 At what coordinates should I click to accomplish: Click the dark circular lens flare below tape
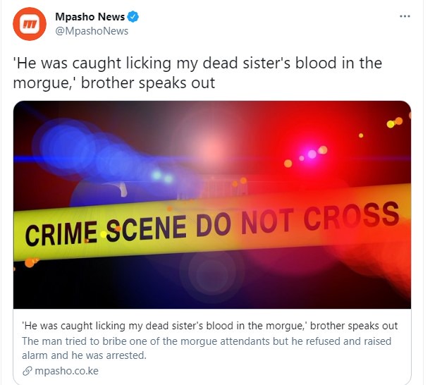212,274
